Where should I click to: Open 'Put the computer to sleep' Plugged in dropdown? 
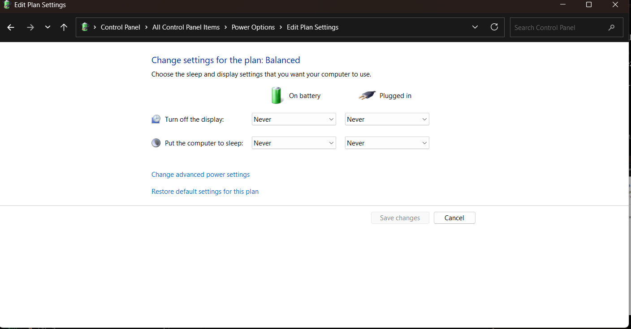387,143
